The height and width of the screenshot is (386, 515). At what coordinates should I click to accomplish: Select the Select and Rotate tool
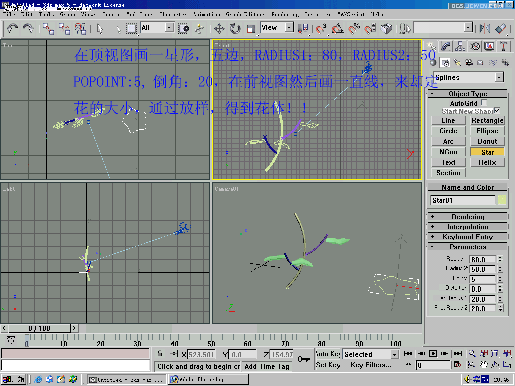(235, 29)
